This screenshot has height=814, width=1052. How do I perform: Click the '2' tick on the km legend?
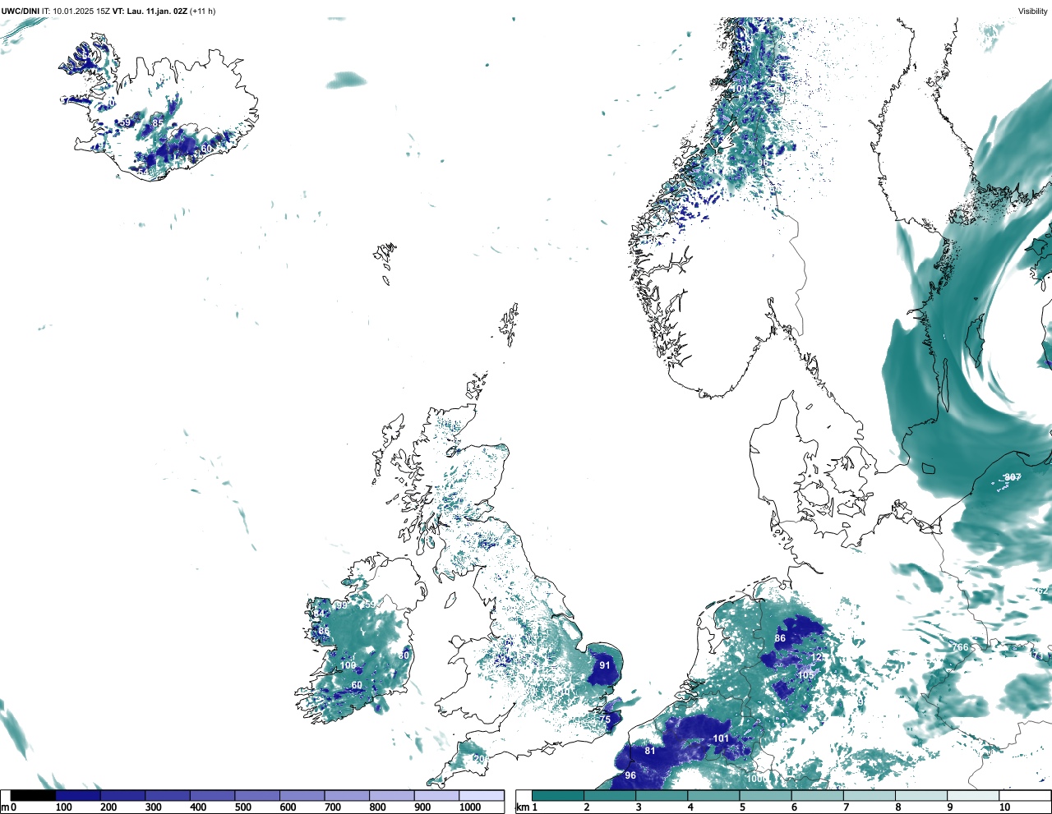tap(587, 807)
